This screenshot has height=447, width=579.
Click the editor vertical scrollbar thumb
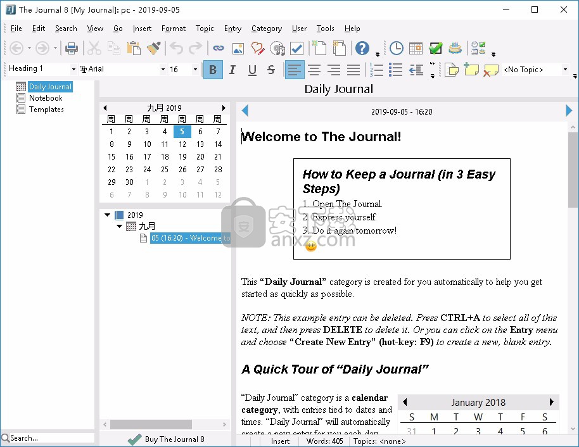[573, 170]
